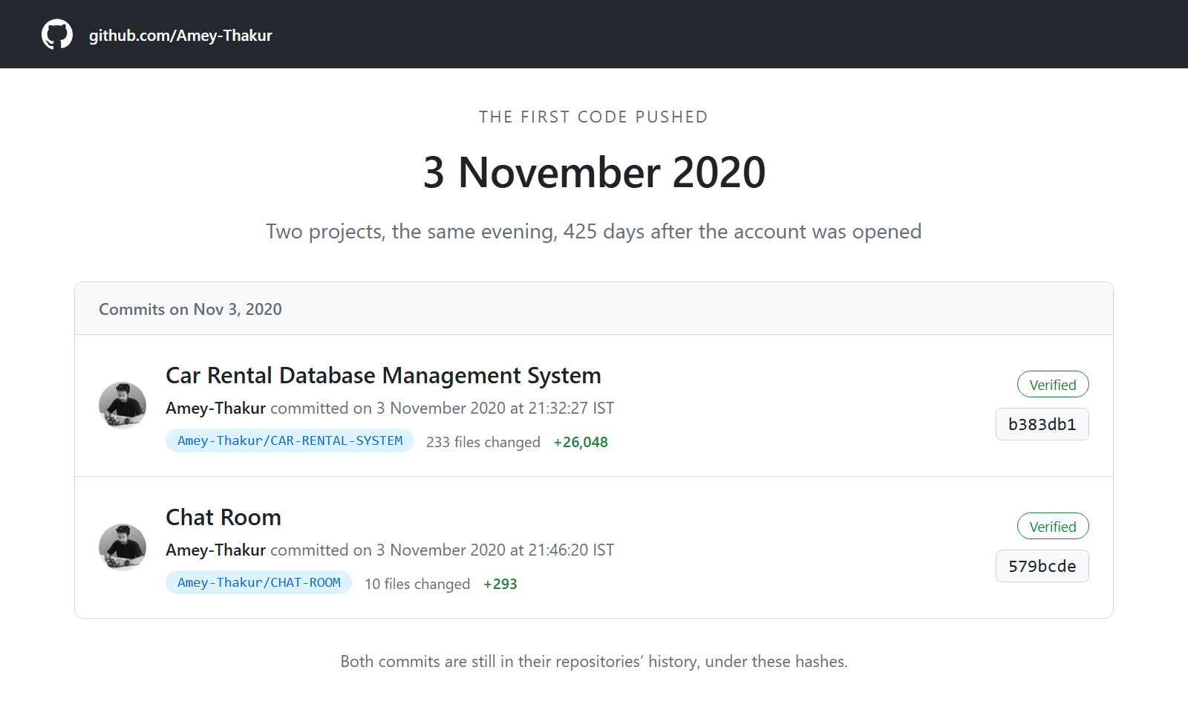Viewport: 1188px width, 719px height.
Task: Click '233 files changed' text
Action: click(x=483, y=442)
